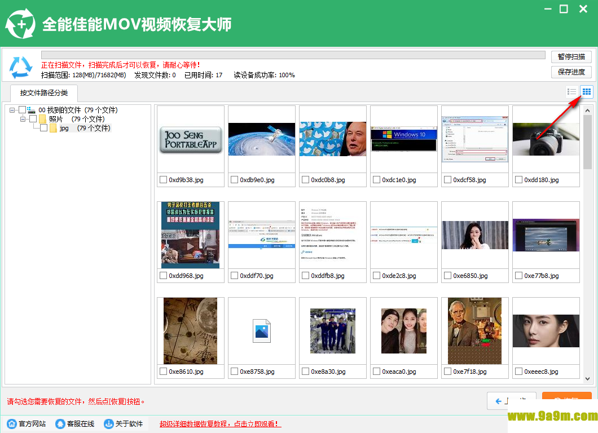Tick checkbox for 0xdb9e0.jpg
598x433 pixels.
point(234,179)
